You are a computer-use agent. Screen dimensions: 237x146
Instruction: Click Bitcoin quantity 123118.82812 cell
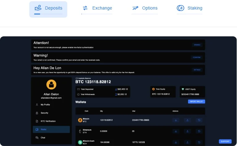point(106,120)
